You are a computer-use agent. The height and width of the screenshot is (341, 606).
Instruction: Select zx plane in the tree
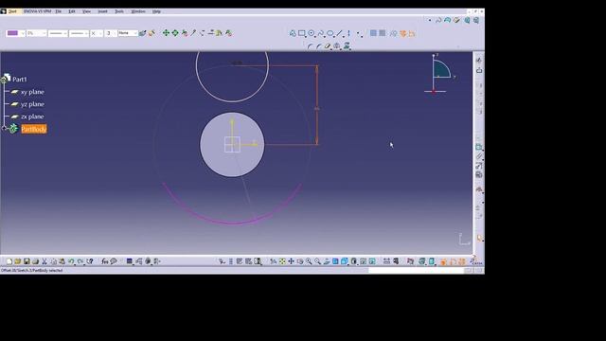pos(32,117)
